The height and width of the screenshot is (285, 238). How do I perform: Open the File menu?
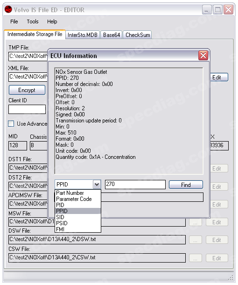[x=14, y=21]
